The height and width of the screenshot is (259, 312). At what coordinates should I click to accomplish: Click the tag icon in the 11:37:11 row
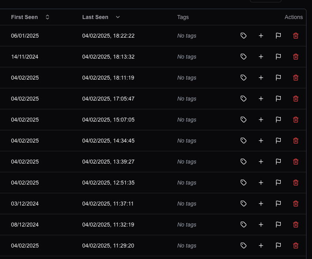pyautogui.click(x=244, y=204)
